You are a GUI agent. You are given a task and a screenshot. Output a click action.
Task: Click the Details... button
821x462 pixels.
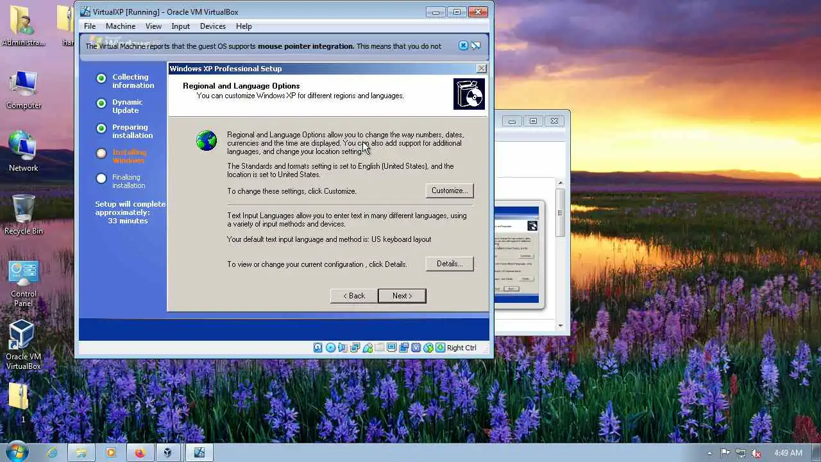pos(450,264)
